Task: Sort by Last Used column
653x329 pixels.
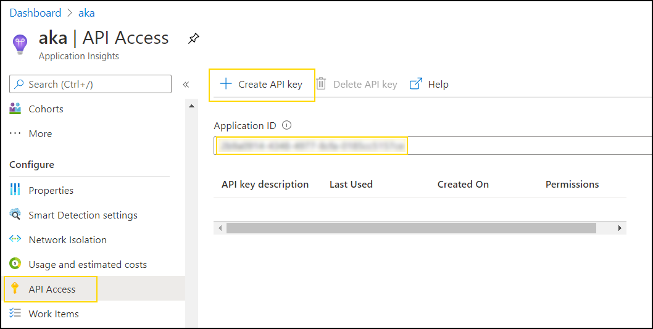Action: [x=351, y=185]
